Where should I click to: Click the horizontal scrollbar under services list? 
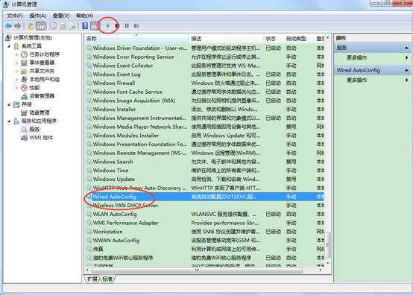(x=197, y=270)
